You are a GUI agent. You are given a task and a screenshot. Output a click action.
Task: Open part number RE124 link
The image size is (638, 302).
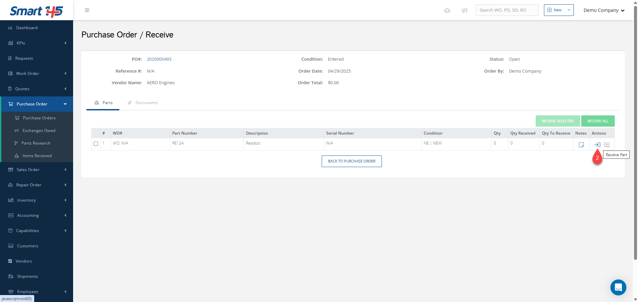178,143
